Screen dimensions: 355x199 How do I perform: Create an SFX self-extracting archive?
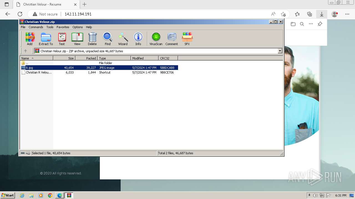pyautogui.click(x=187, y=39)
